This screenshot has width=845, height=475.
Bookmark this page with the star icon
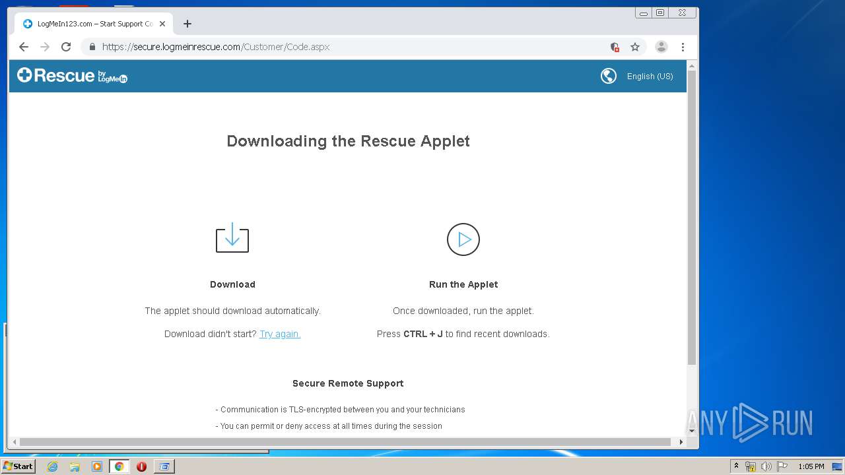click(635, 47)
